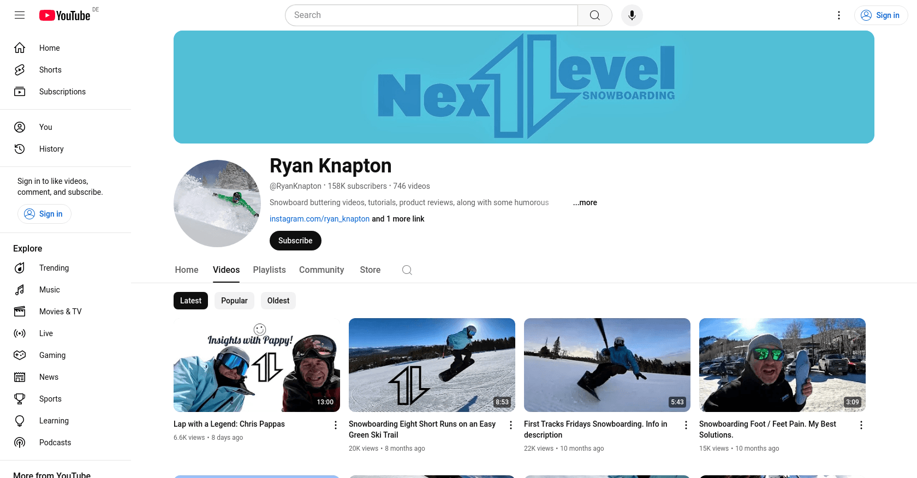
Task: Open settings three-dot menu in header
Action: point(839,15)
